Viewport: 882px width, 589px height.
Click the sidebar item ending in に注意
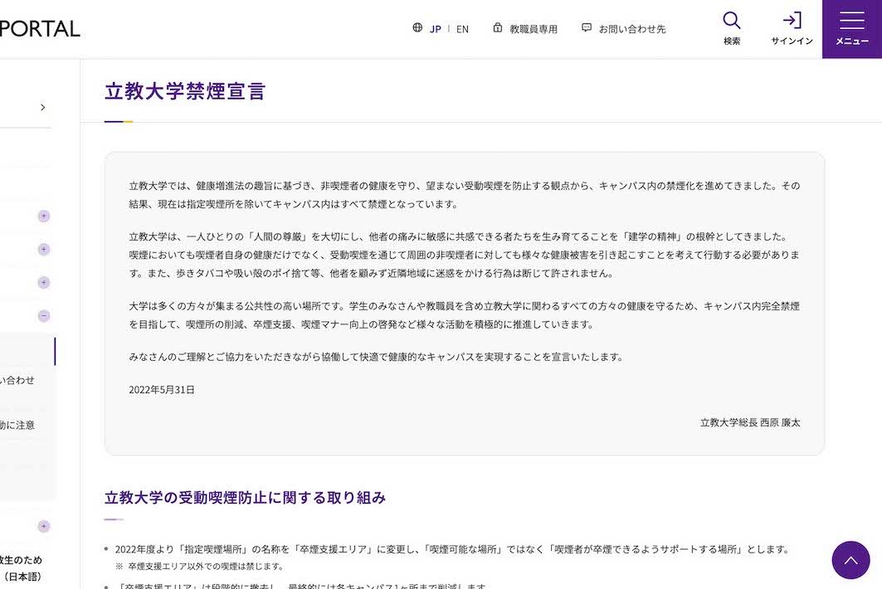coord(18,425)
